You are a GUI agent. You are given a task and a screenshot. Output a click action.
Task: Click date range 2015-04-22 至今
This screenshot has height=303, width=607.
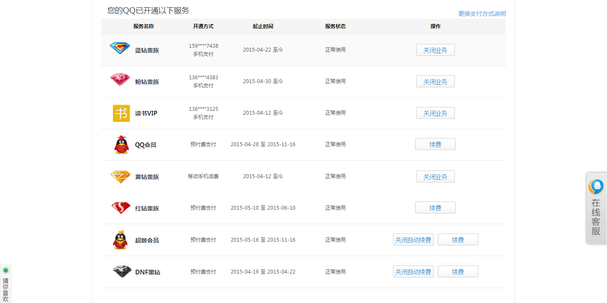(263, 50)
